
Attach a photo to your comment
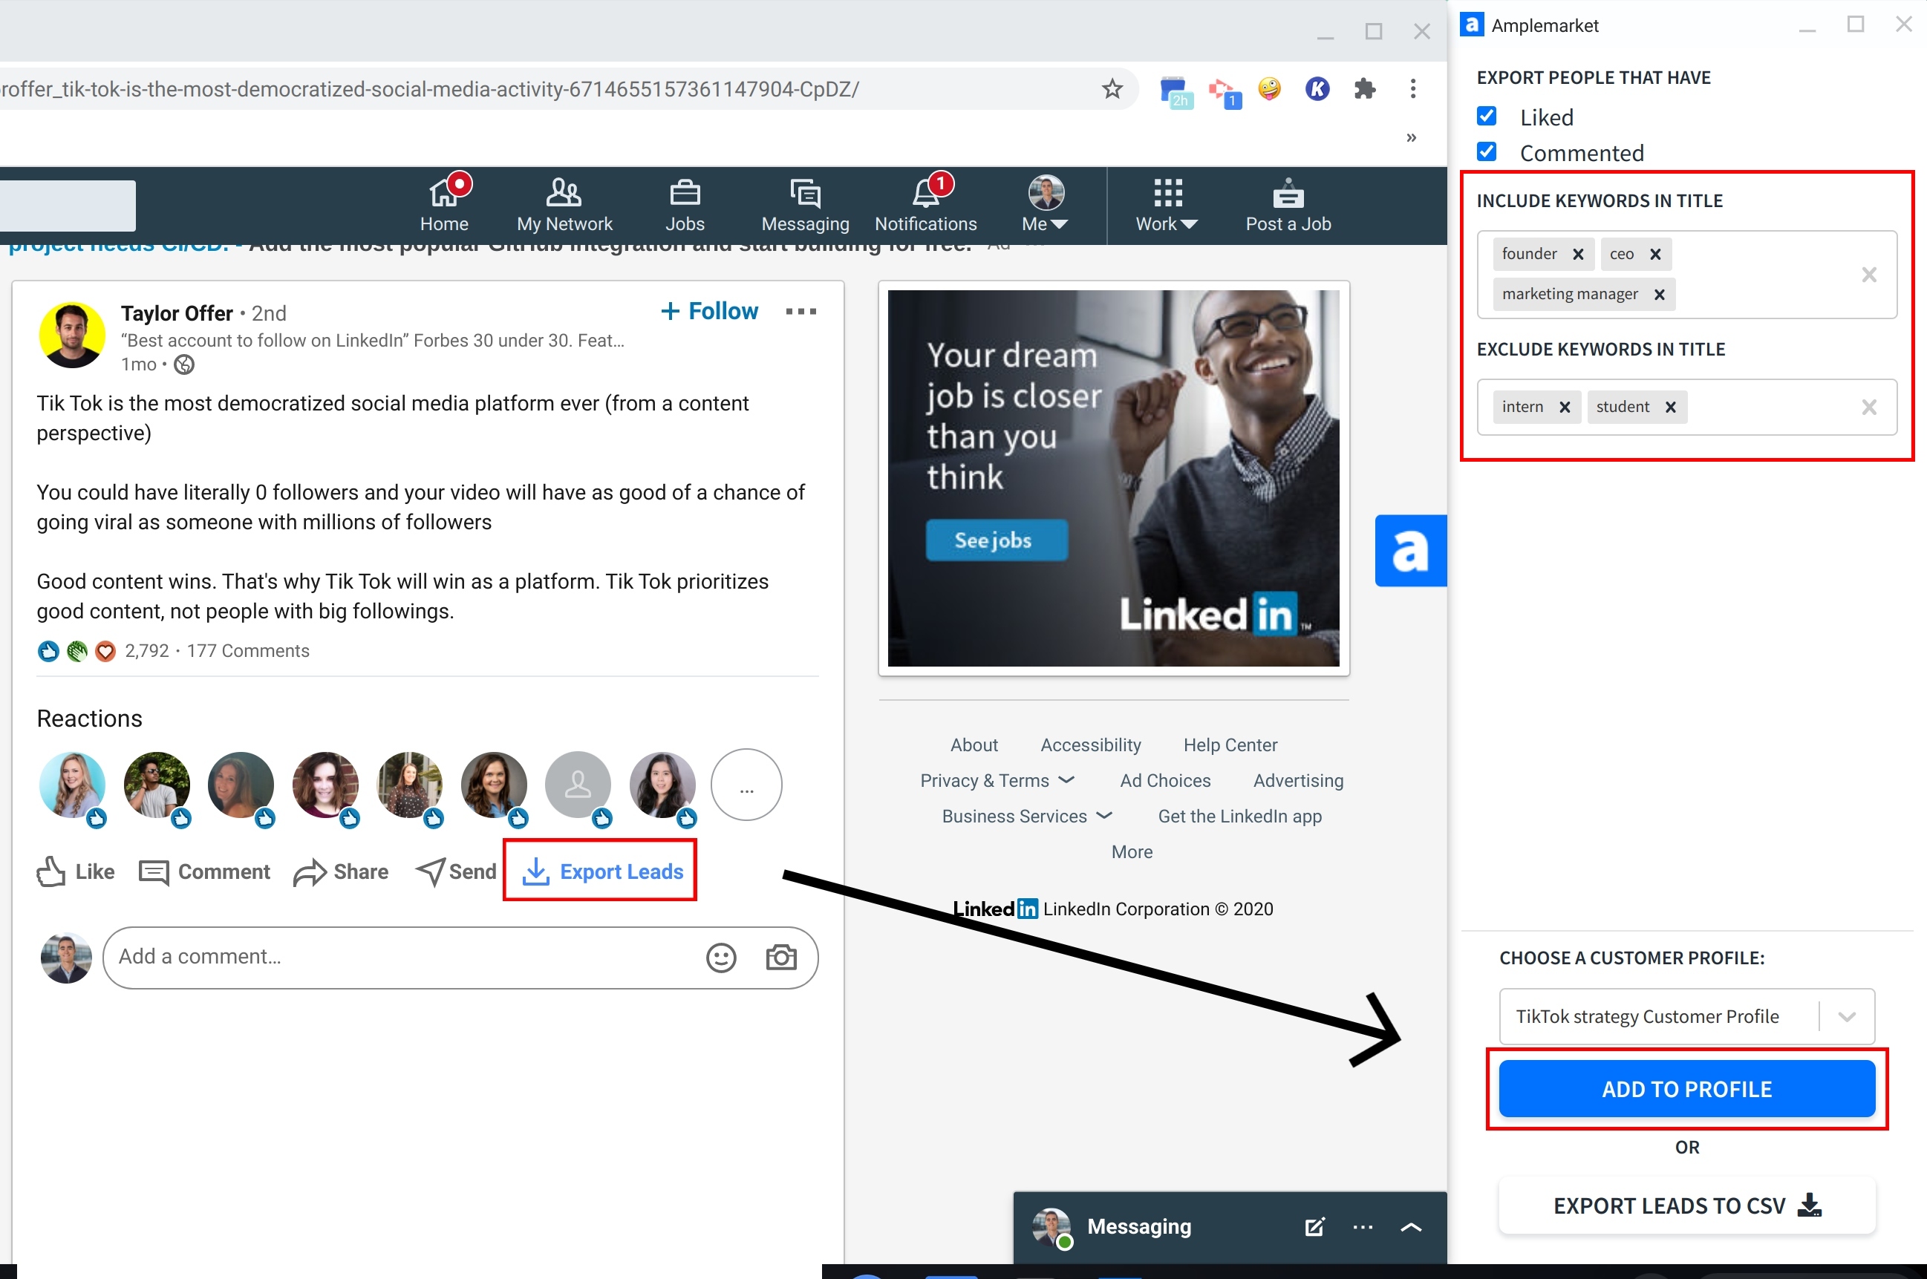coord(780,958)
